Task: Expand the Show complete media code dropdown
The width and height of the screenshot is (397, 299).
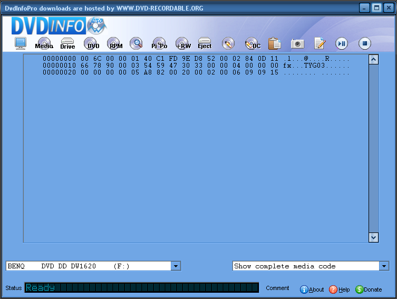Action: 384,266
